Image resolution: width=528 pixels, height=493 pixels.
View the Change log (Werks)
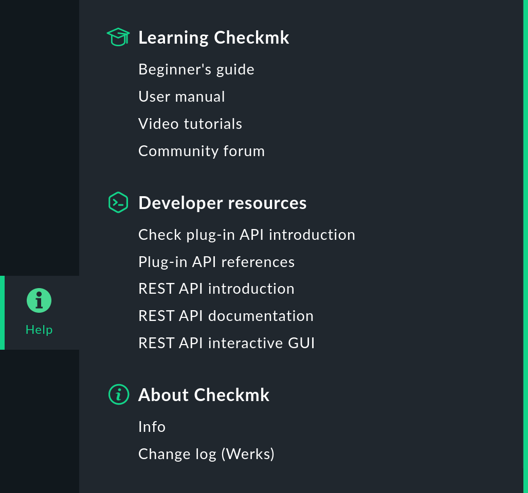[206, 454]
